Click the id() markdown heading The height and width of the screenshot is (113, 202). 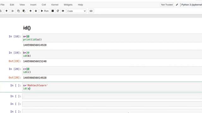[x=27, y=28]
